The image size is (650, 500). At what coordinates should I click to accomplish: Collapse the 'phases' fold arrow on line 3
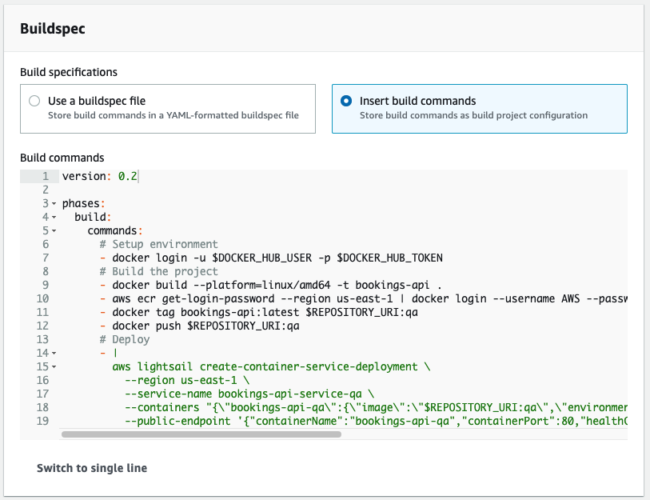[54, 204]
